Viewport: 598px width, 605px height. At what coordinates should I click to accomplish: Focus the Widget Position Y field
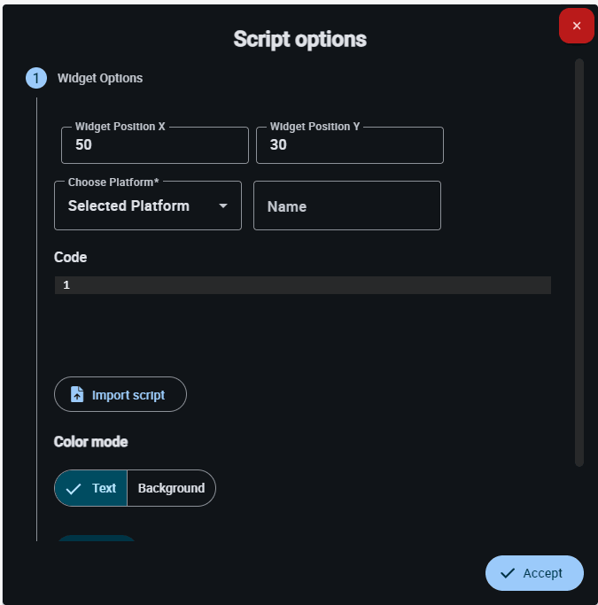[350, 145]
